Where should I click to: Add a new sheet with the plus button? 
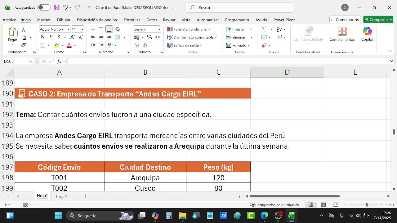click(86, 196)
